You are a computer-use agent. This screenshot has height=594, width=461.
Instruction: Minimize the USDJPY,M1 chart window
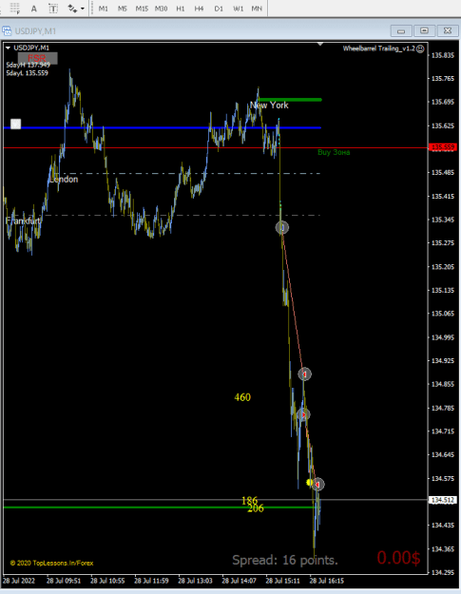(401, 30)
